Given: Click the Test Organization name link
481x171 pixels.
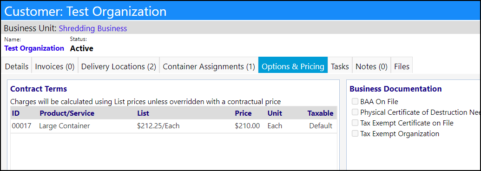Looking at the screenshot, I should pyautogui.click(x=34, y=48).
